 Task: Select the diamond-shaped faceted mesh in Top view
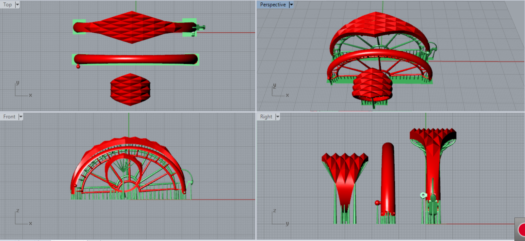point(132,27)
